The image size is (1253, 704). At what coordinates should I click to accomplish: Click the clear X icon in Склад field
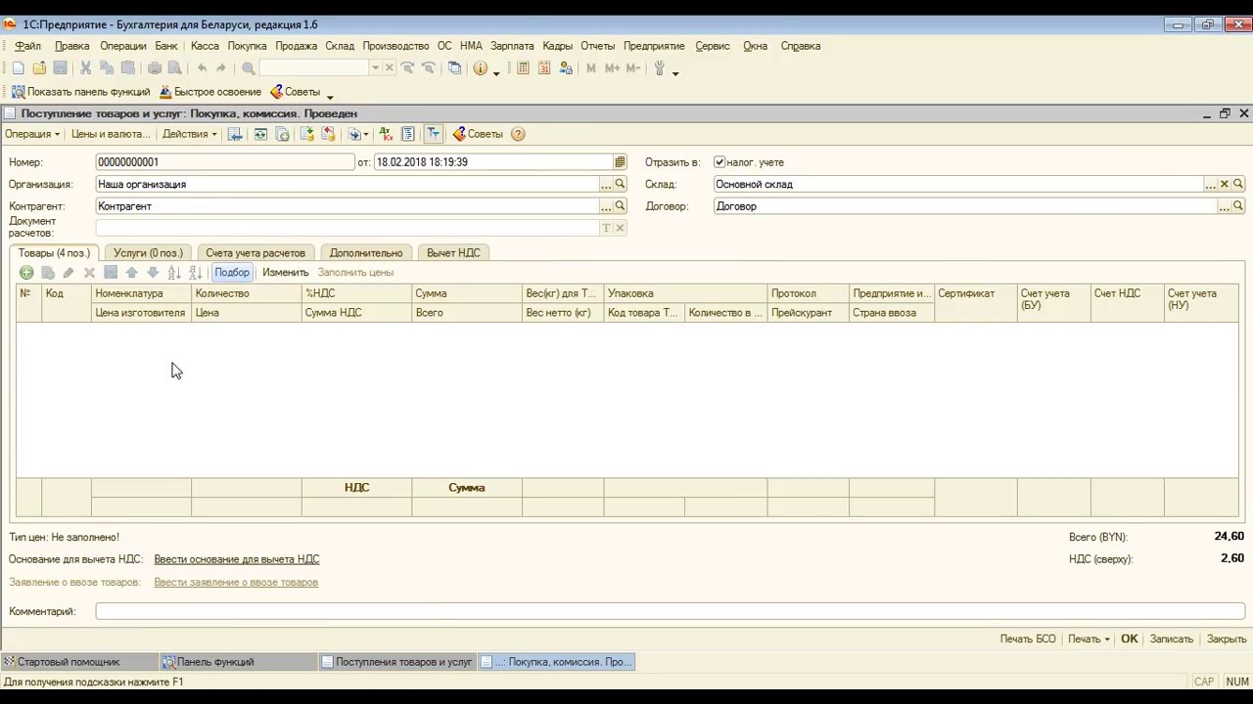[1224, 184]
